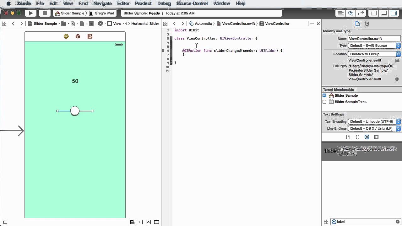Show document outline button at canvas bottom
The image size is (402, 226).
[5, 222]
